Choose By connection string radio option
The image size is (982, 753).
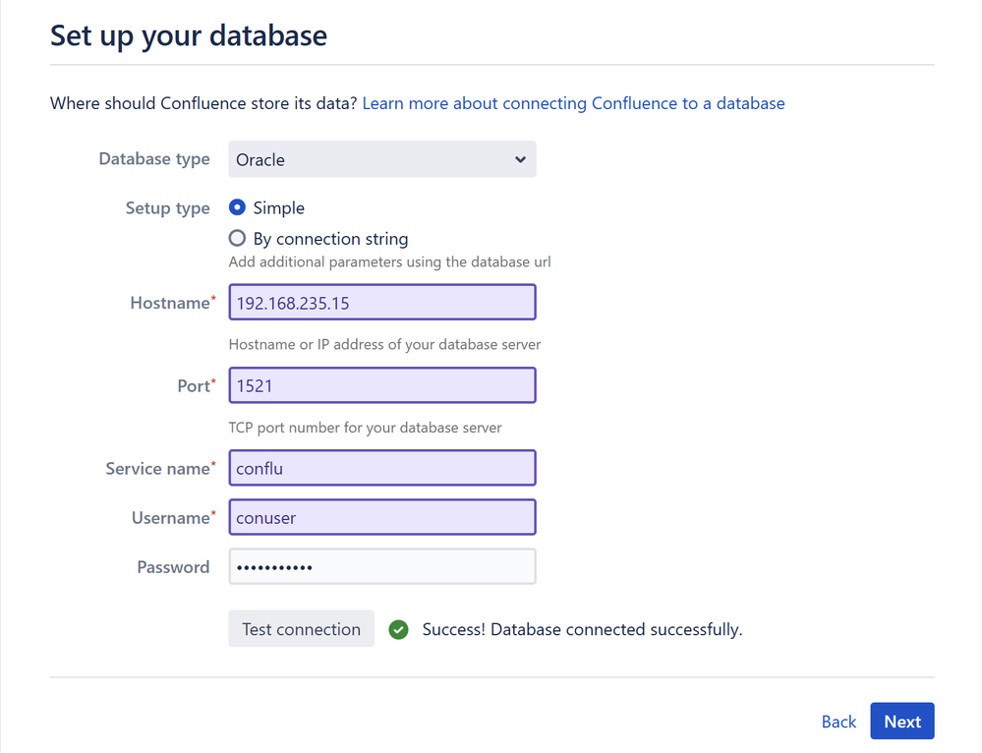tap(237, 238)
